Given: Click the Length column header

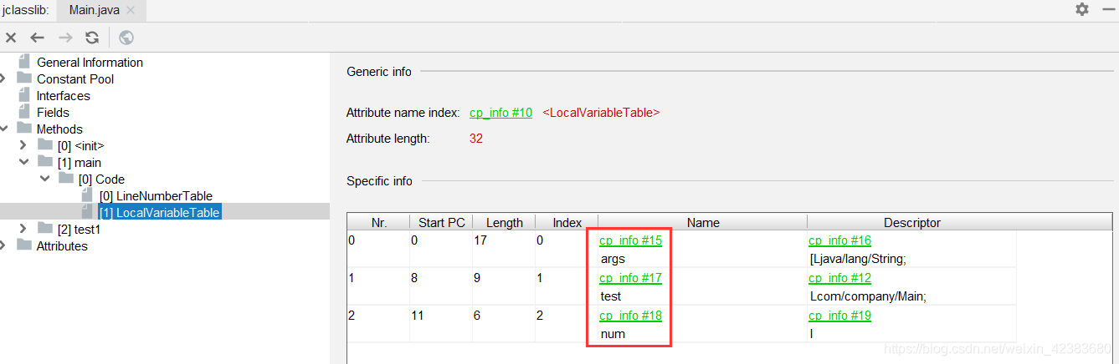Looking at the screenshot, I should [504, 222].
